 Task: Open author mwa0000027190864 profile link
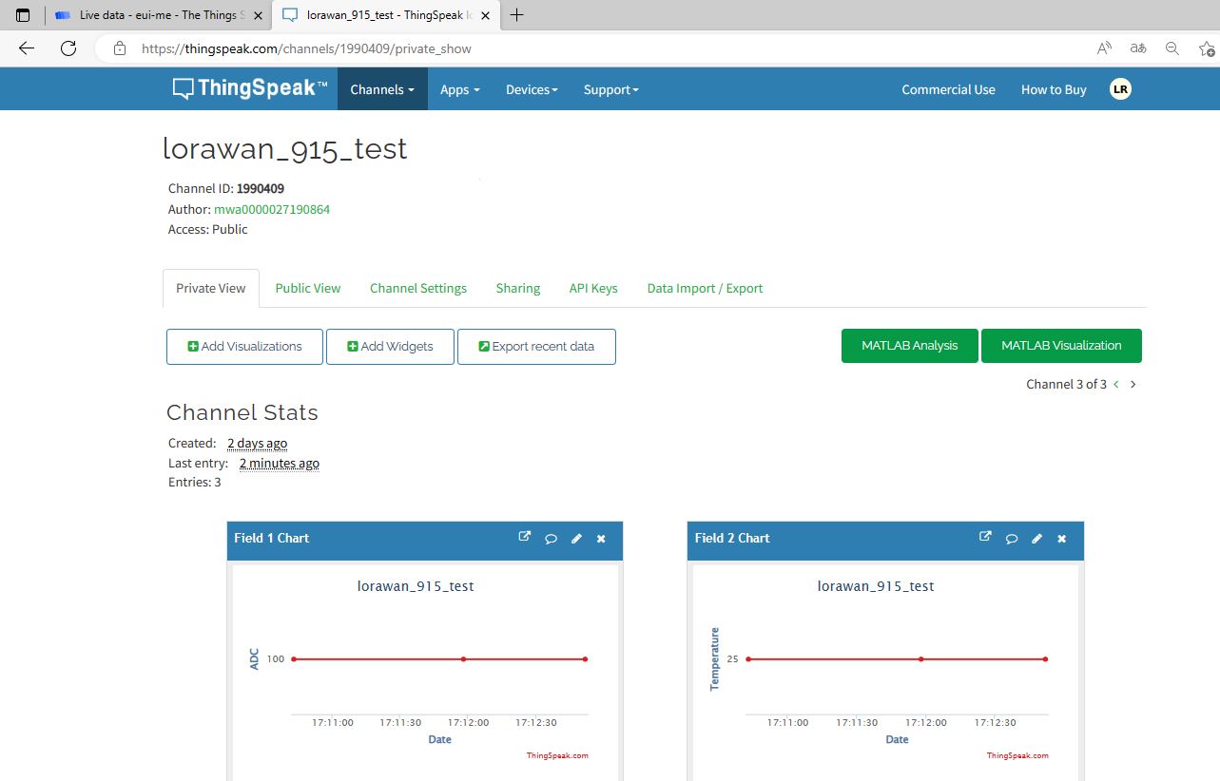tap(272, 209)
